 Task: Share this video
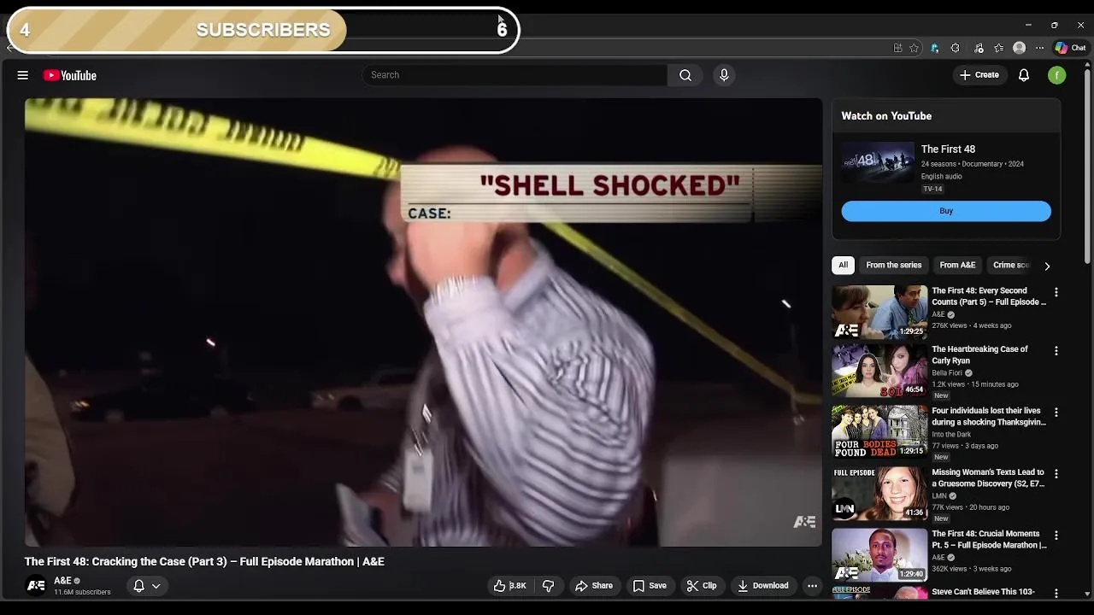pyautogui.click(x=593, y=586)
